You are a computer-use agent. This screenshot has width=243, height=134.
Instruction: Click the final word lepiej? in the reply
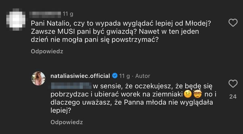point(61,112)
